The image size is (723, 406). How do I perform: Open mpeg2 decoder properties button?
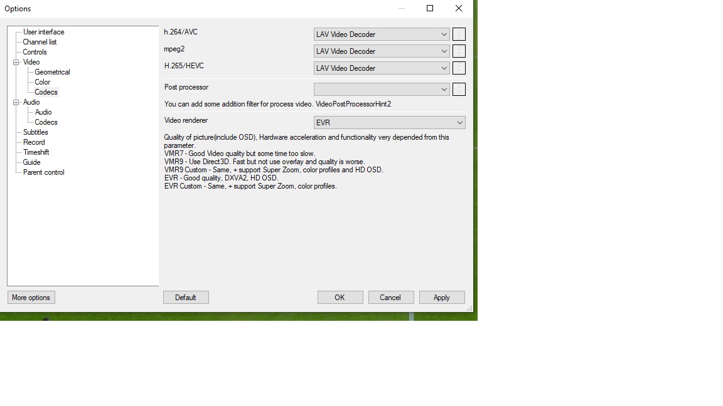click(459, 51)
